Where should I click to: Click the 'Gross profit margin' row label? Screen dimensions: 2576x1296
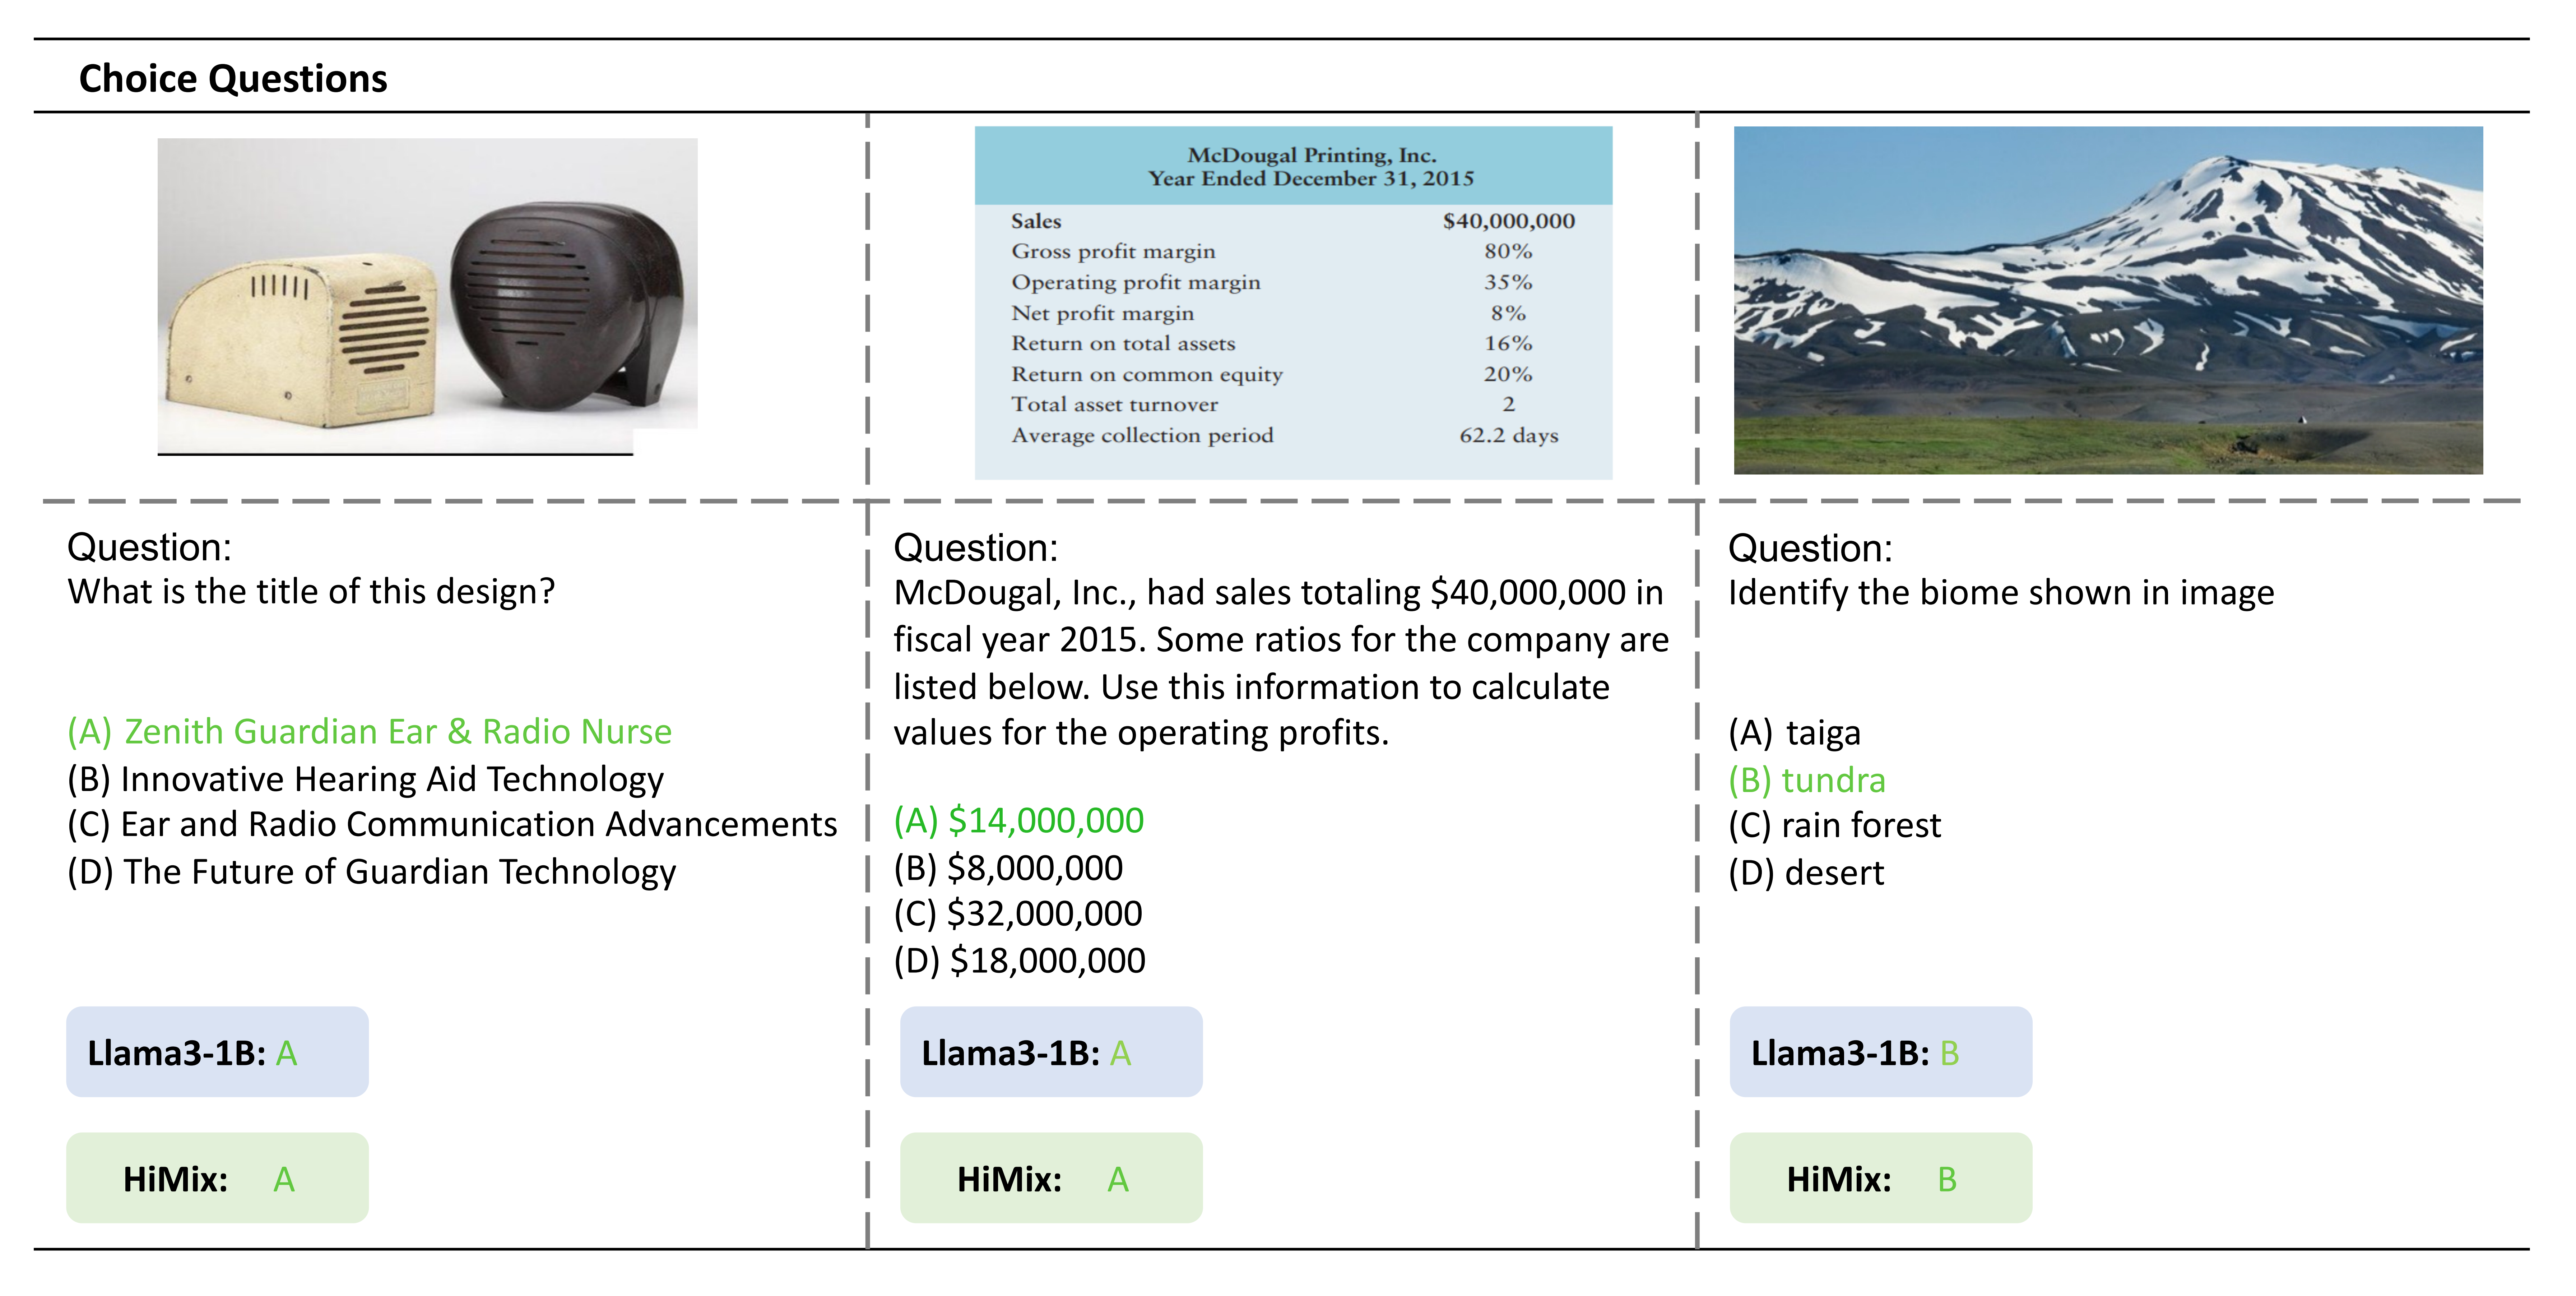point(1113,252)
